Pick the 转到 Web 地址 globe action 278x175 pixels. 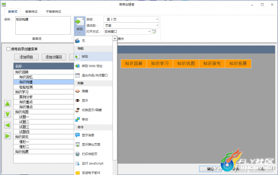click(x=77, y=66)
